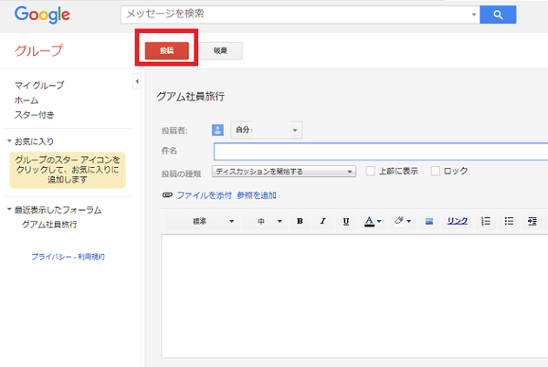Collapse the left sidebar panel arrow
548x367 pixels.
pos(137,82)
